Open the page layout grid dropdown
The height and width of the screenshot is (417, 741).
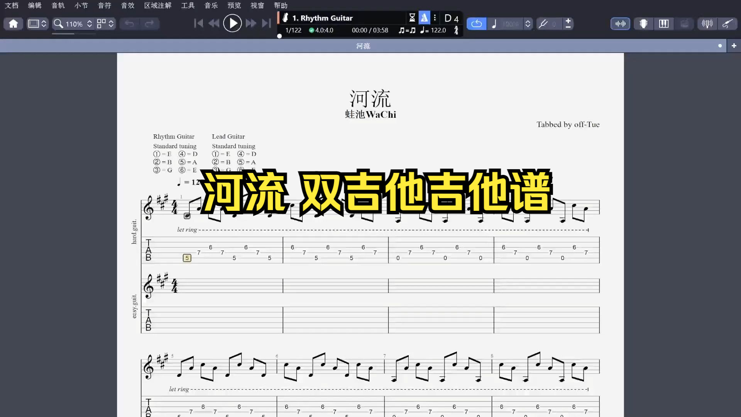tap(105, 24)
